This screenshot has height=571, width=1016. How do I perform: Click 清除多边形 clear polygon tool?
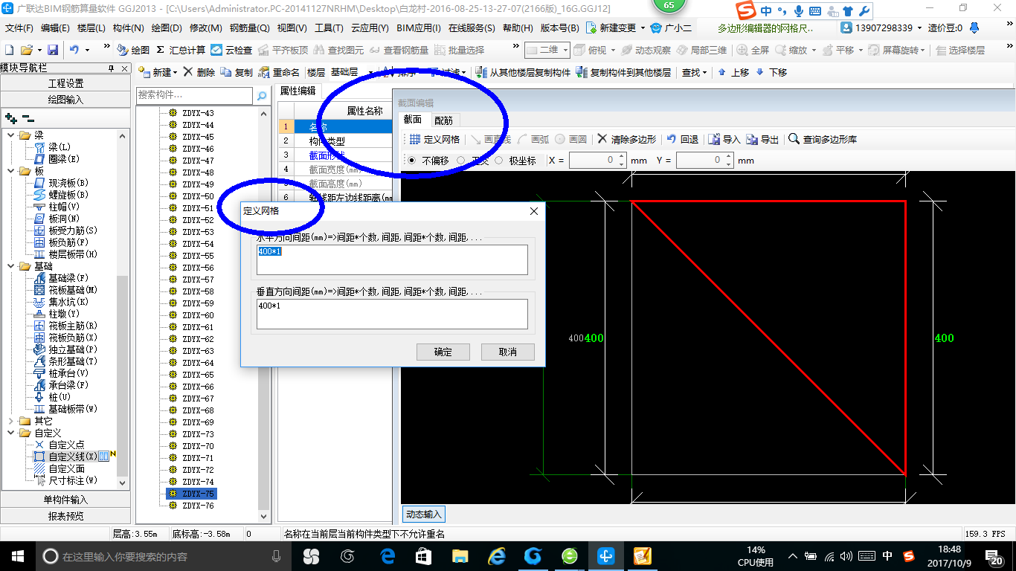(x=626, y=139)
